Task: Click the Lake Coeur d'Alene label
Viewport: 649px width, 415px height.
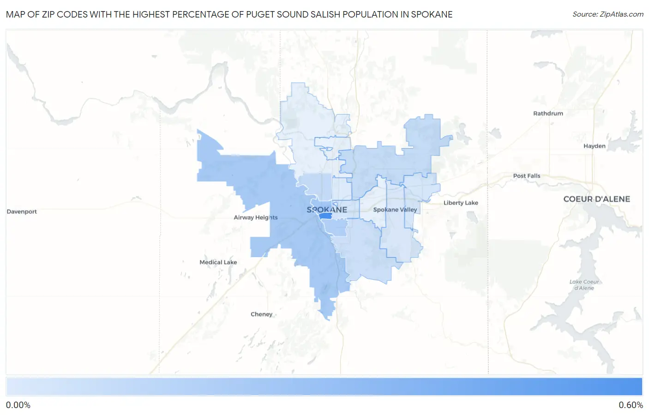Action: click(x=584, y=285)
